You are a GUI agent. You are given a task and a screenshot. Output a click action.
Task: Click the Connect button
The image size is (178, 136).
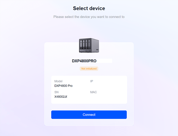[x=89, y=115]
